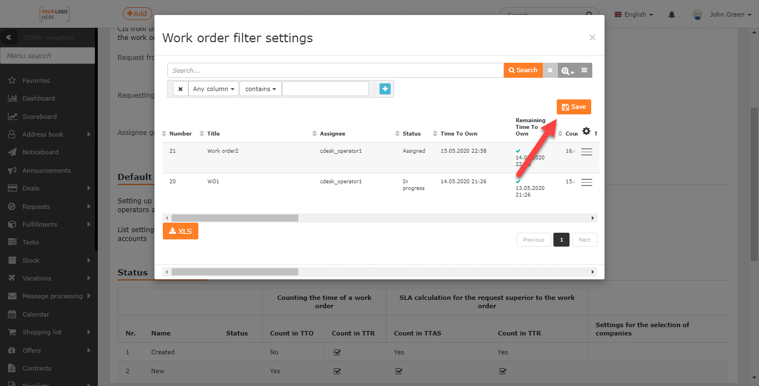The width and height of the screenshot is (759, 386).
Task: Open Scoreboard in the sidebar
Action: [x=39, y=117]
